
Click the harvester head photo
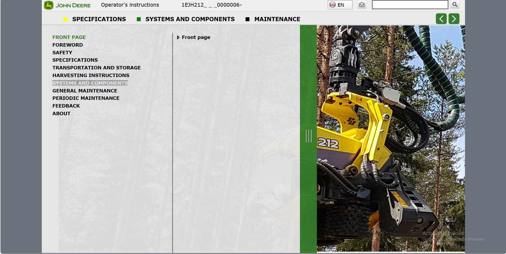[391, 138]
